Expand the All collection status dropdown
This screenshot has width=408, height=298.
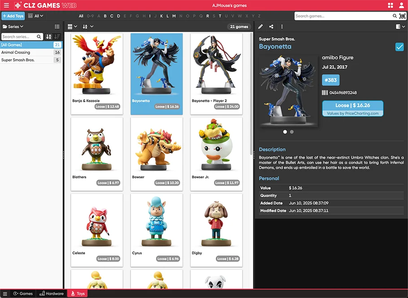36,16
